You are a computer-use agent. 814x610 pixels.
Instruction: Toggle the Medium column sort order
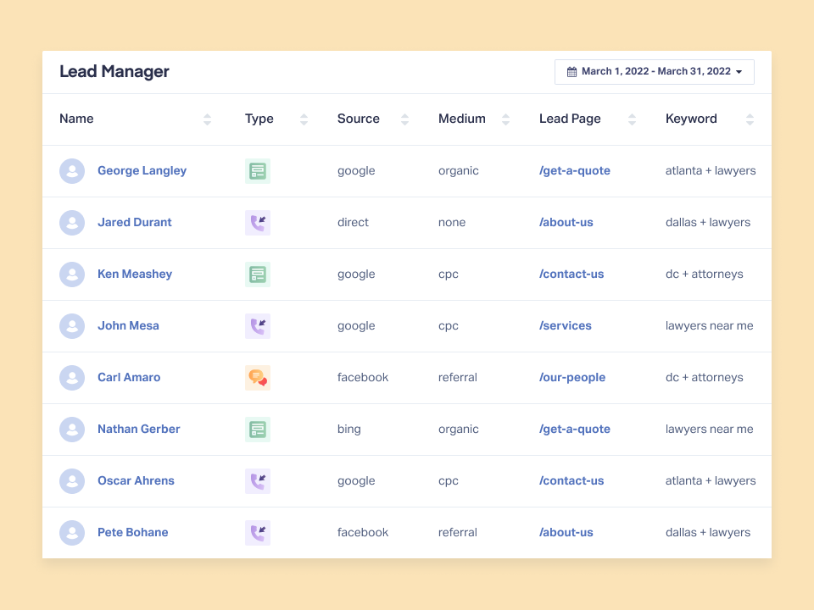pos(506,119)
